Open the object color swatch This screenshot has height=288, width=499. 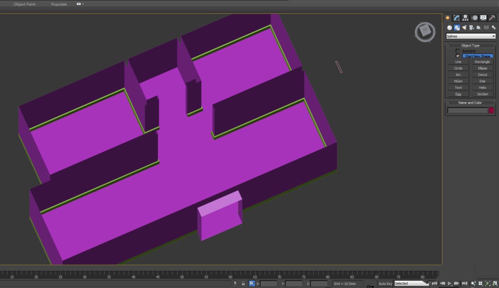491,111
